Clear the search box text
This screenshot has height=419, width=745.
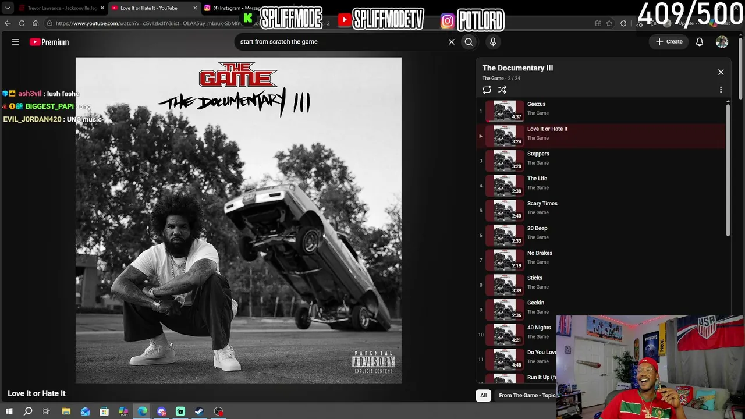click(451, 42)
